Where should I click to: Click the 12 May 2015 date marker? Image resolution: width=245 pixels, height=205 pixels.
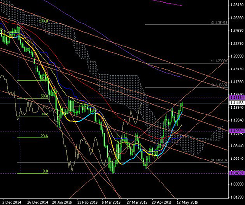[187, 202]
